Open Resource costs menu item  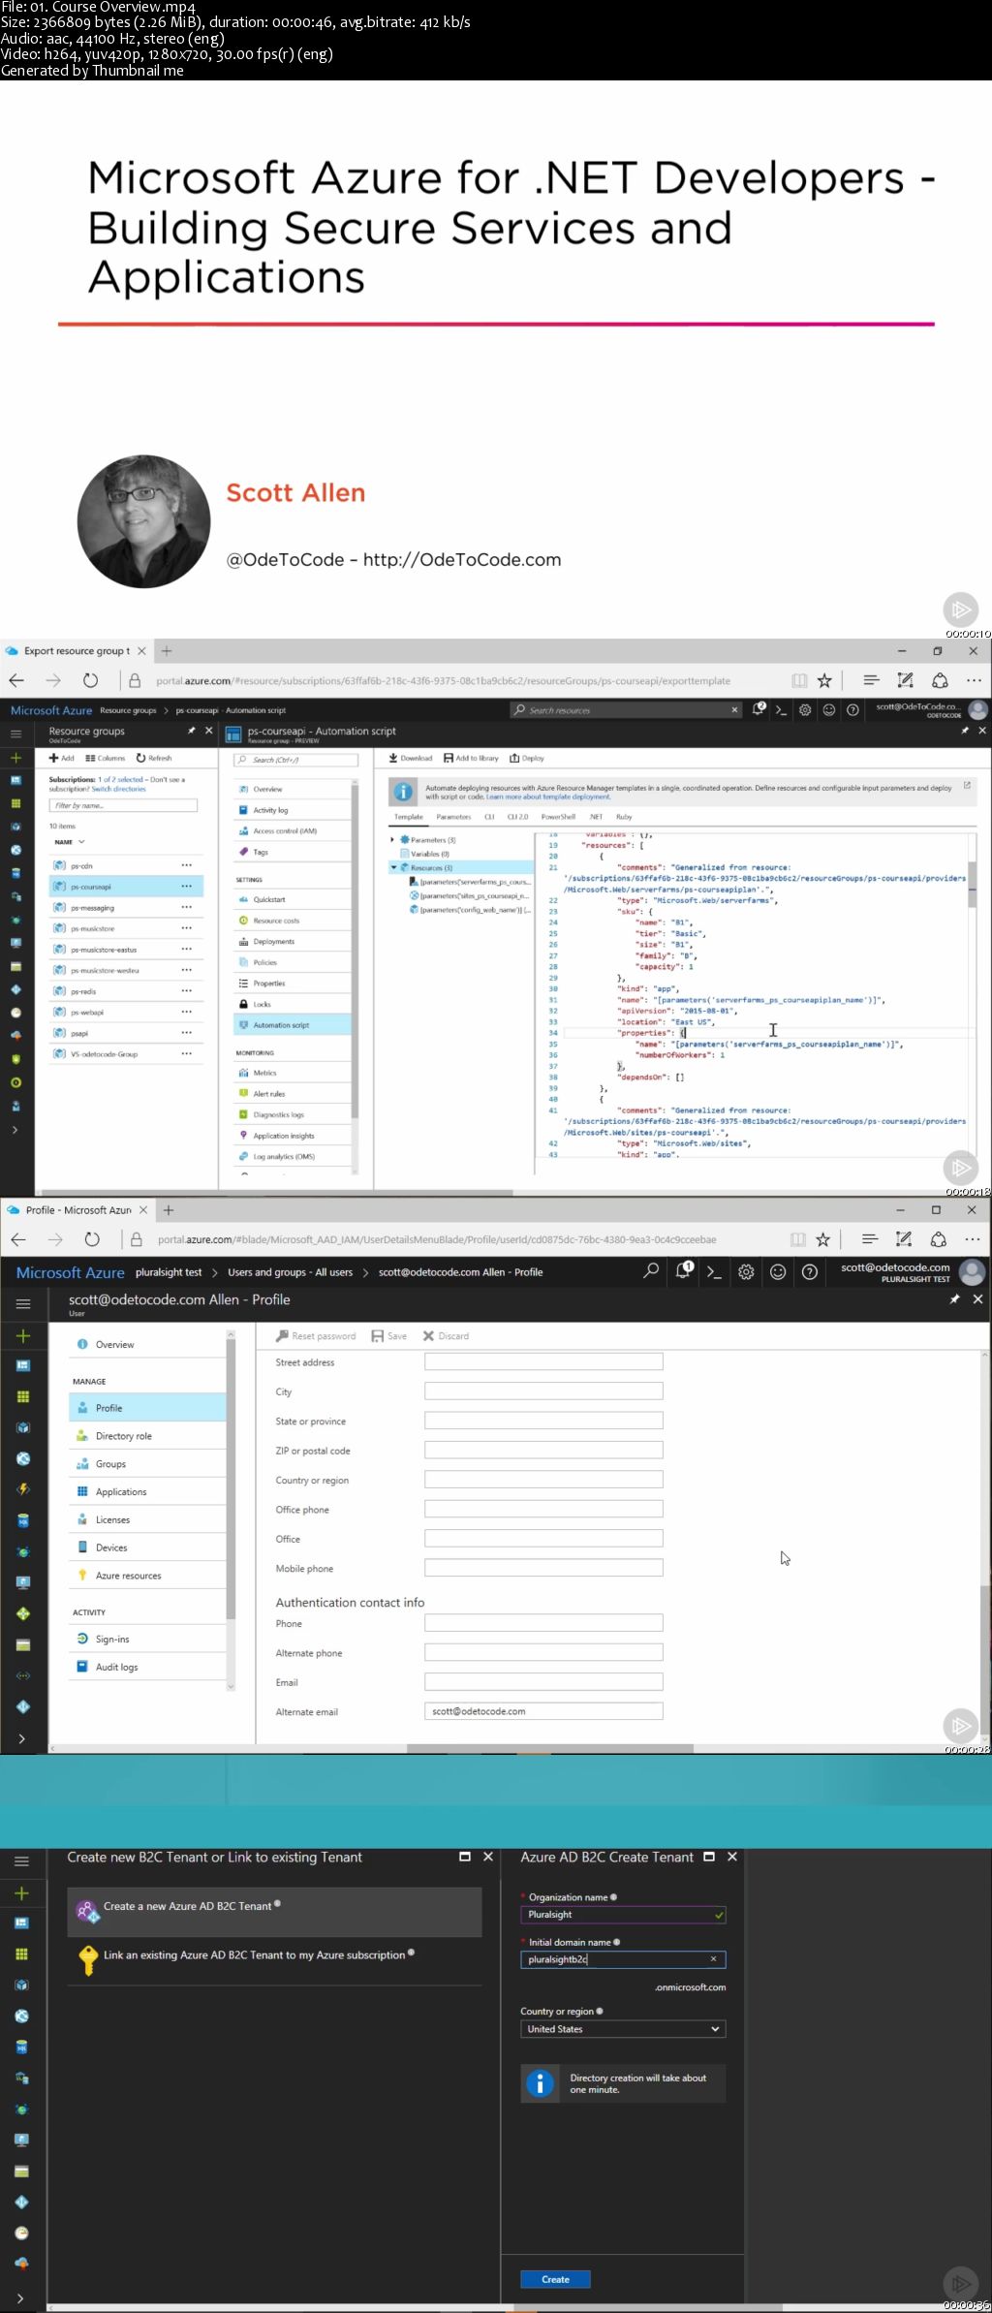[292, 921]
